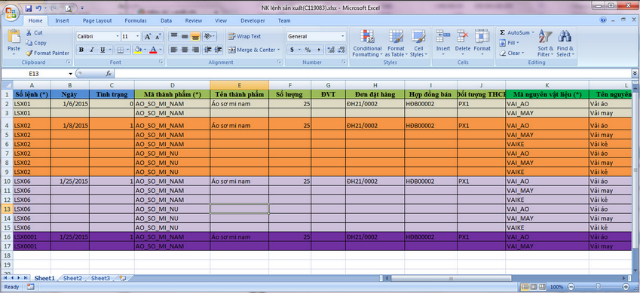Click Insert cells button
The image size is (640, 293).
pos(442,43)
